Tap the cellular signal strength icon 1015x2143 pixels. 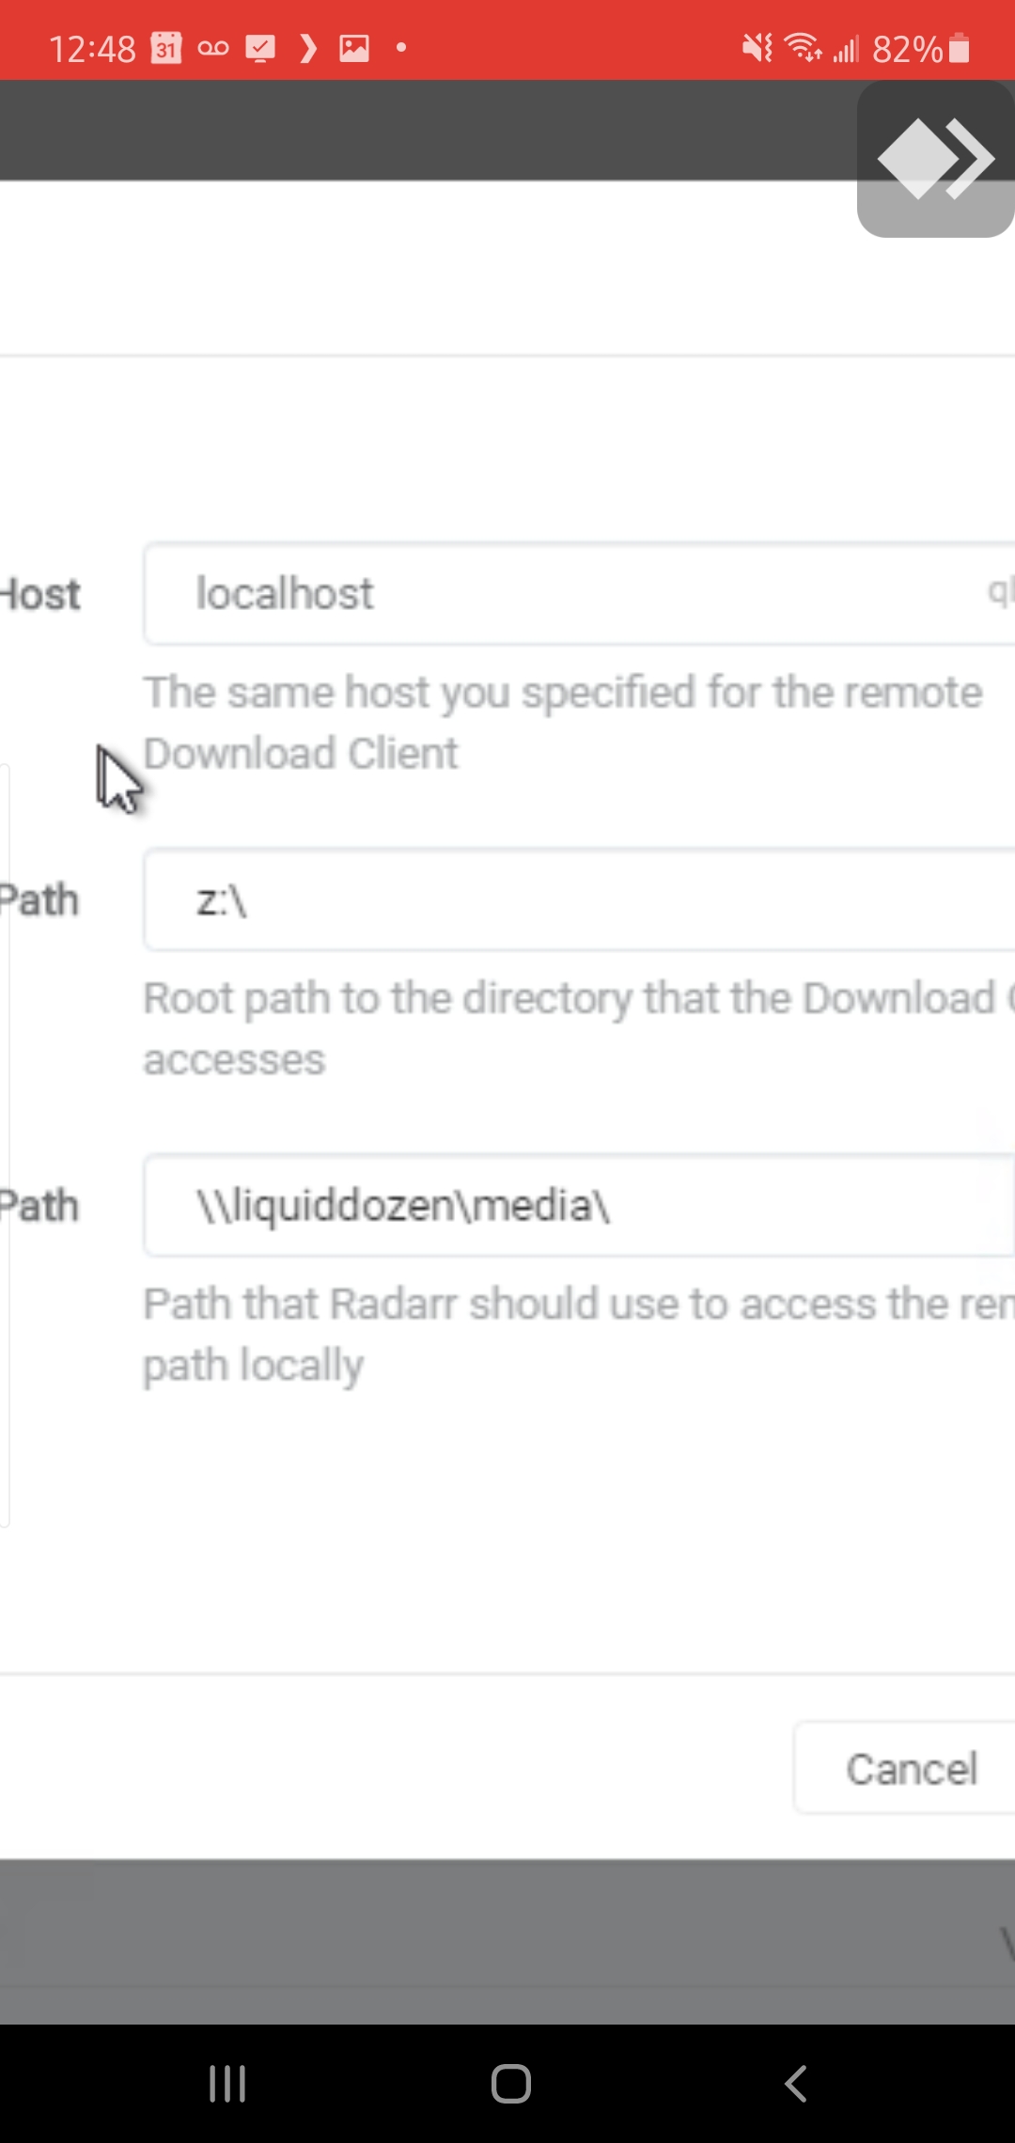pos(846,48)
